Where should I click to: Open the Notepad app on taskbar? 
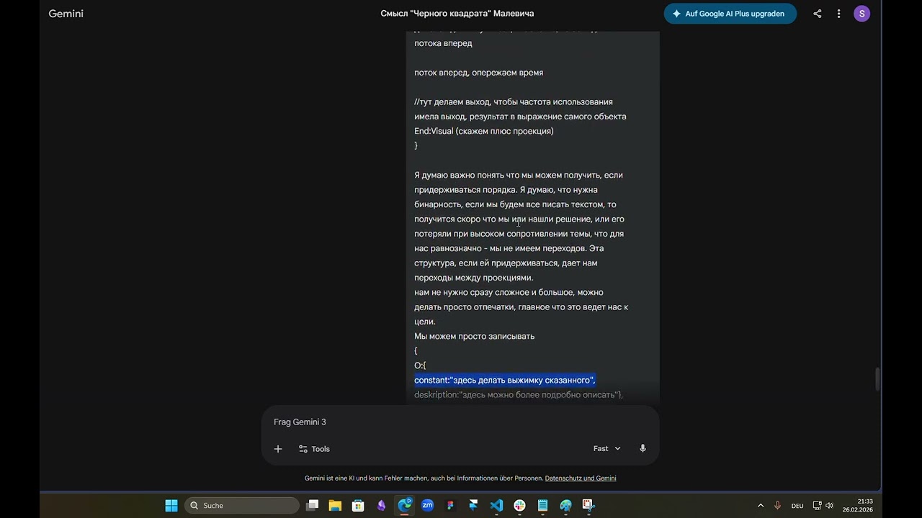coord(542,506)
